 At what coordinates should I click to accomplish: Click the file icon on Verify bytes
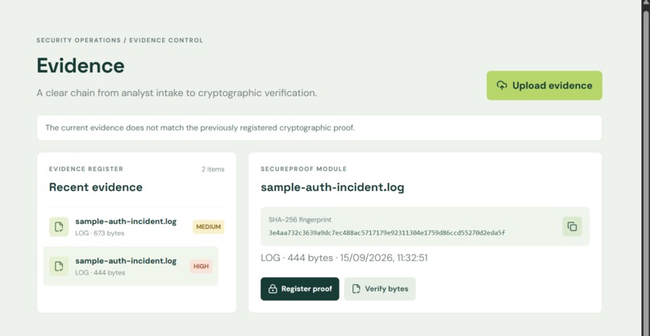356,289
